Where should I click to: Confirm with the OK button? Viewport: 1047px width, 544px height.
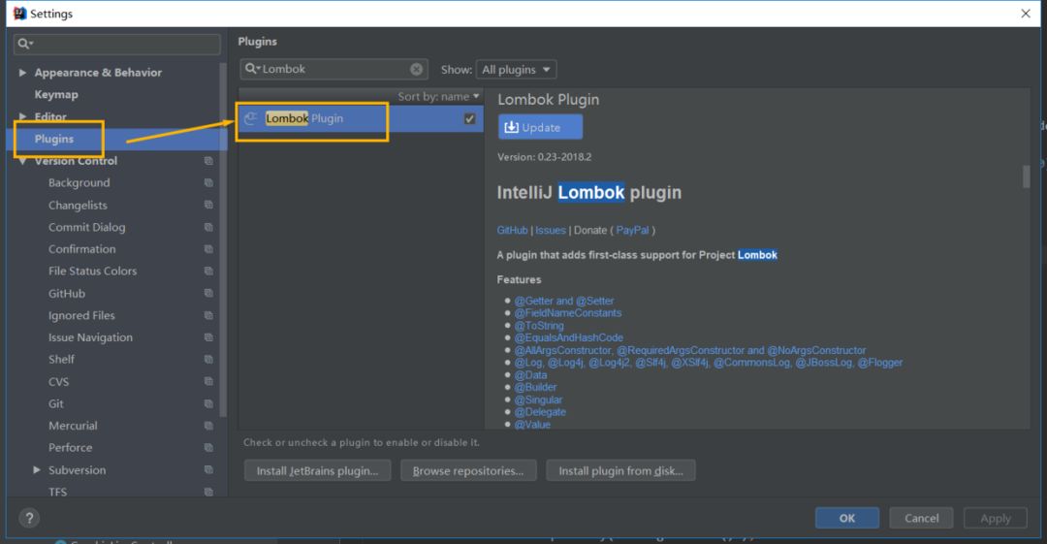pyautogui.click(x=846, y=518)
